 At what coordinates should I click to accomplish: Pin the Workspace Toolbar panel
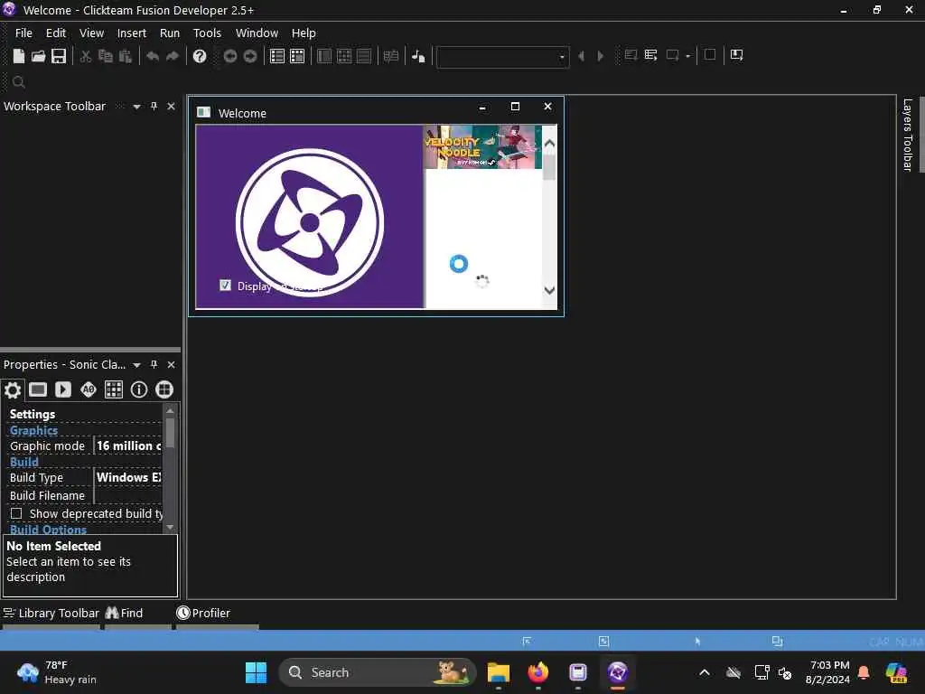[x=154, y=107]
